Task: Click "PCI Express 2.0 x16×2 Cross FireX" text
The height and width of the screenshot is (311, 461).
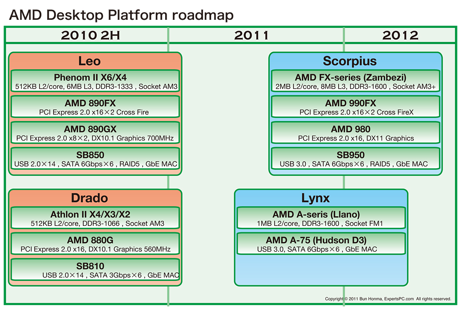Action: coord(357,112)
